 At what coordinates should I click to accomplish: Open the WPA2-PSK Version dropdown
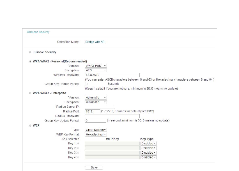pyautogui.click(x=96, y=66)
